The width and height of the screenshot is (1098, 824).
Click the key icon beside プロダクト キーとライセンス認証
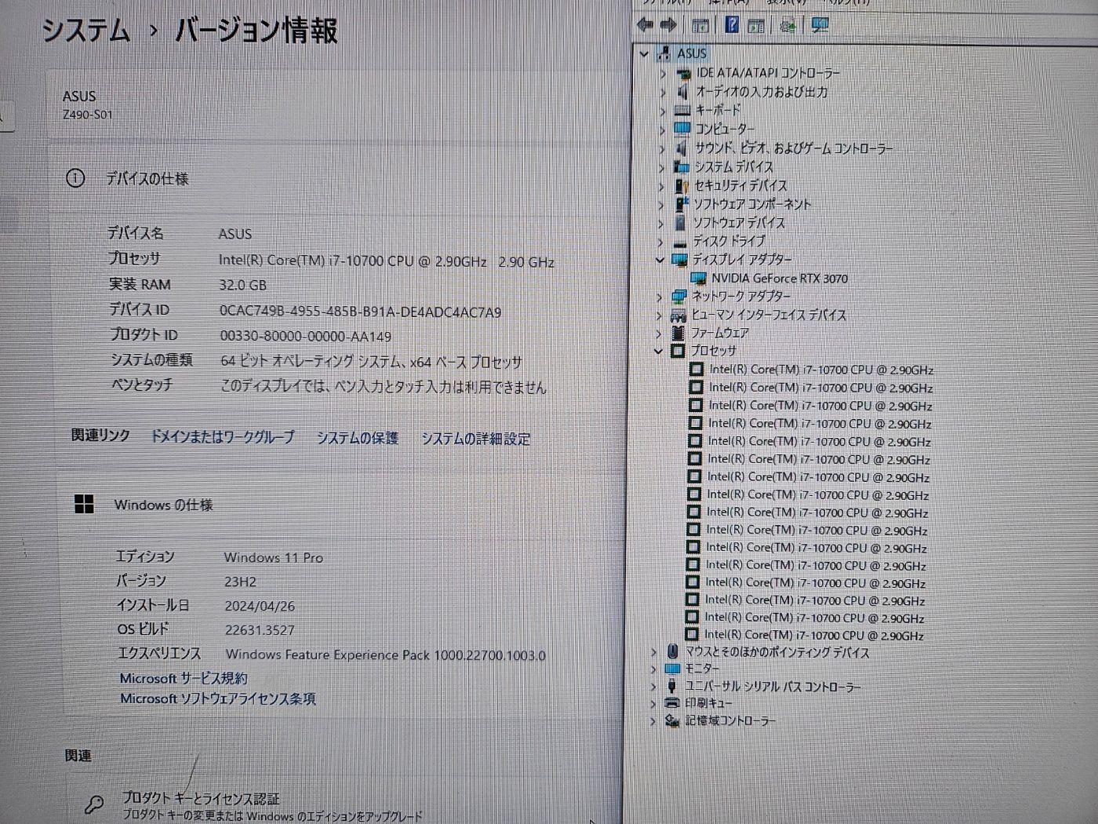coord(94,804)
